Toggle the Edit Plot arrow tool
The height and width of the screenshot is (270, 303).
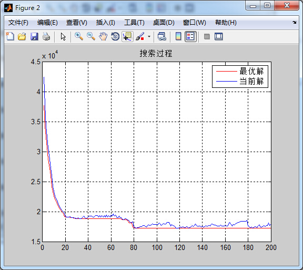(x=63, y=36)
